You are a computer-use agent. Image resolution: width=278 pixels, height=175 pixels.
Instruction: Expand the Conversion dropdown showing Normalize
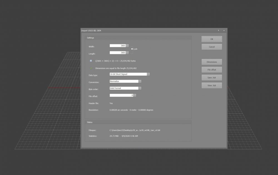140,81
